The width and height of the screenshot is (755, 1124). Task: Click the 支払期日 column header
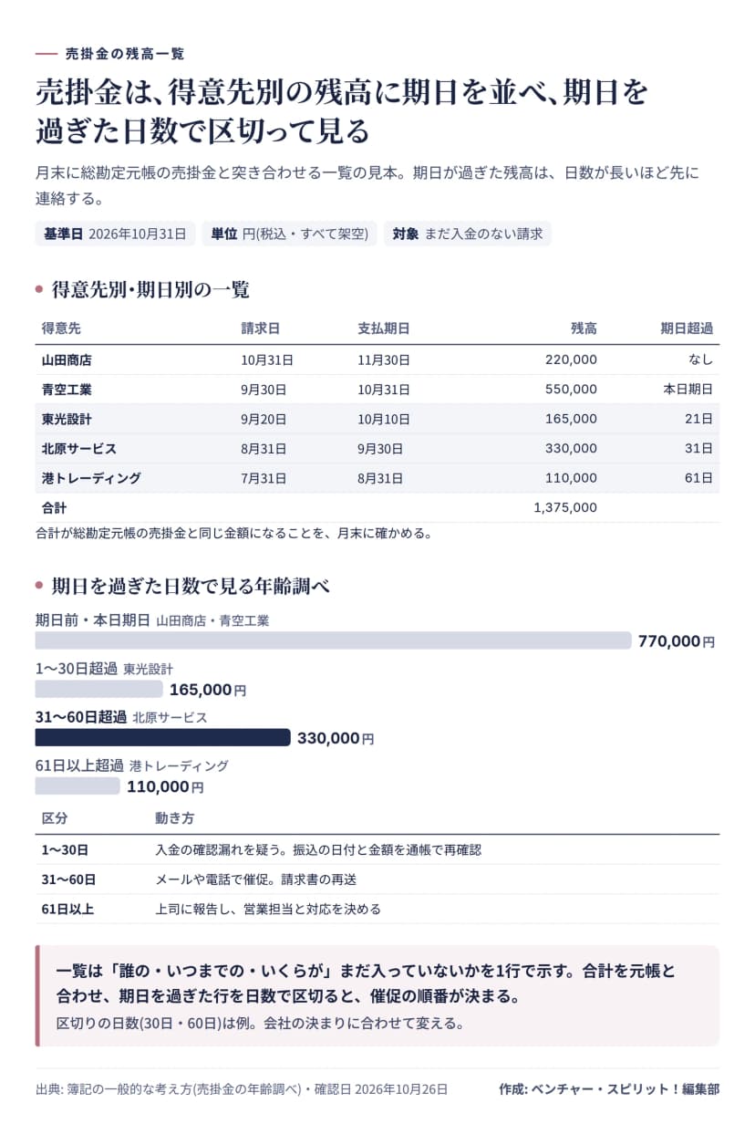tap(383, 328)
